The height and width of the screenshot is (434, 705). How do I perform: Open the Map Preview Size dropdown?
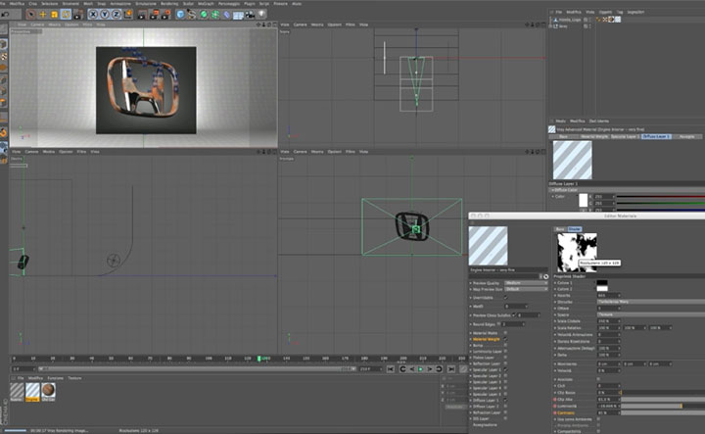coord(526,289)
